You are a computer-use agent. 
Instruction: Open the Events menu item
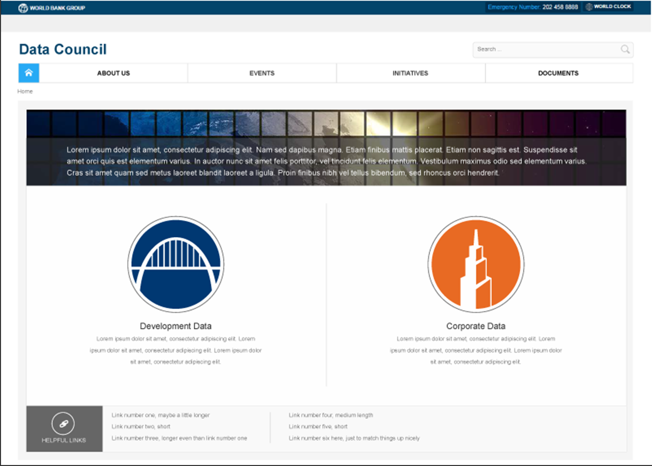click(262, 73)
